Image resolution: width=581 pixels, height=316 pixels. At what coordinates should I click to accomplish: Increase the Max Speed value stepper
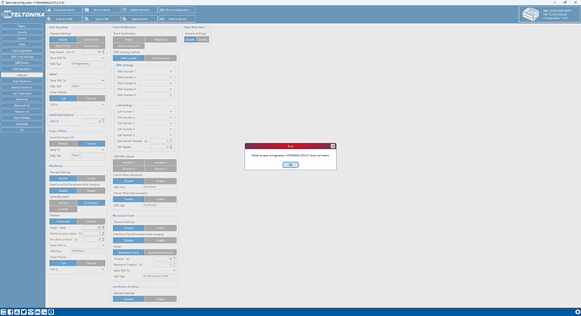point(103,51)
